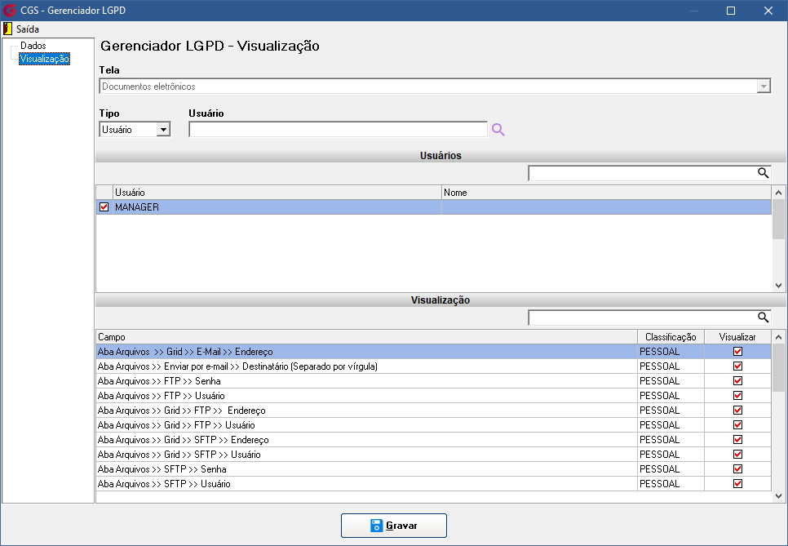Select row Aba Arquivos FTP Senha
The width and height of the screenshot is (788, 546).
(434, 380)
